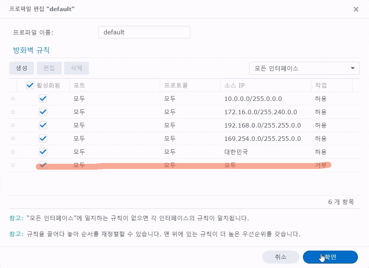
Task: Click the 생성 button
Action: 21,68
